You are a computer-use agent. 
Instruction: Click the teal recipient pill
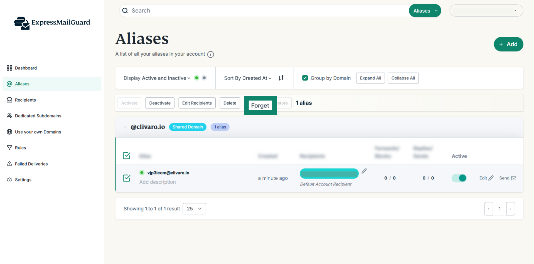point(329,173)
